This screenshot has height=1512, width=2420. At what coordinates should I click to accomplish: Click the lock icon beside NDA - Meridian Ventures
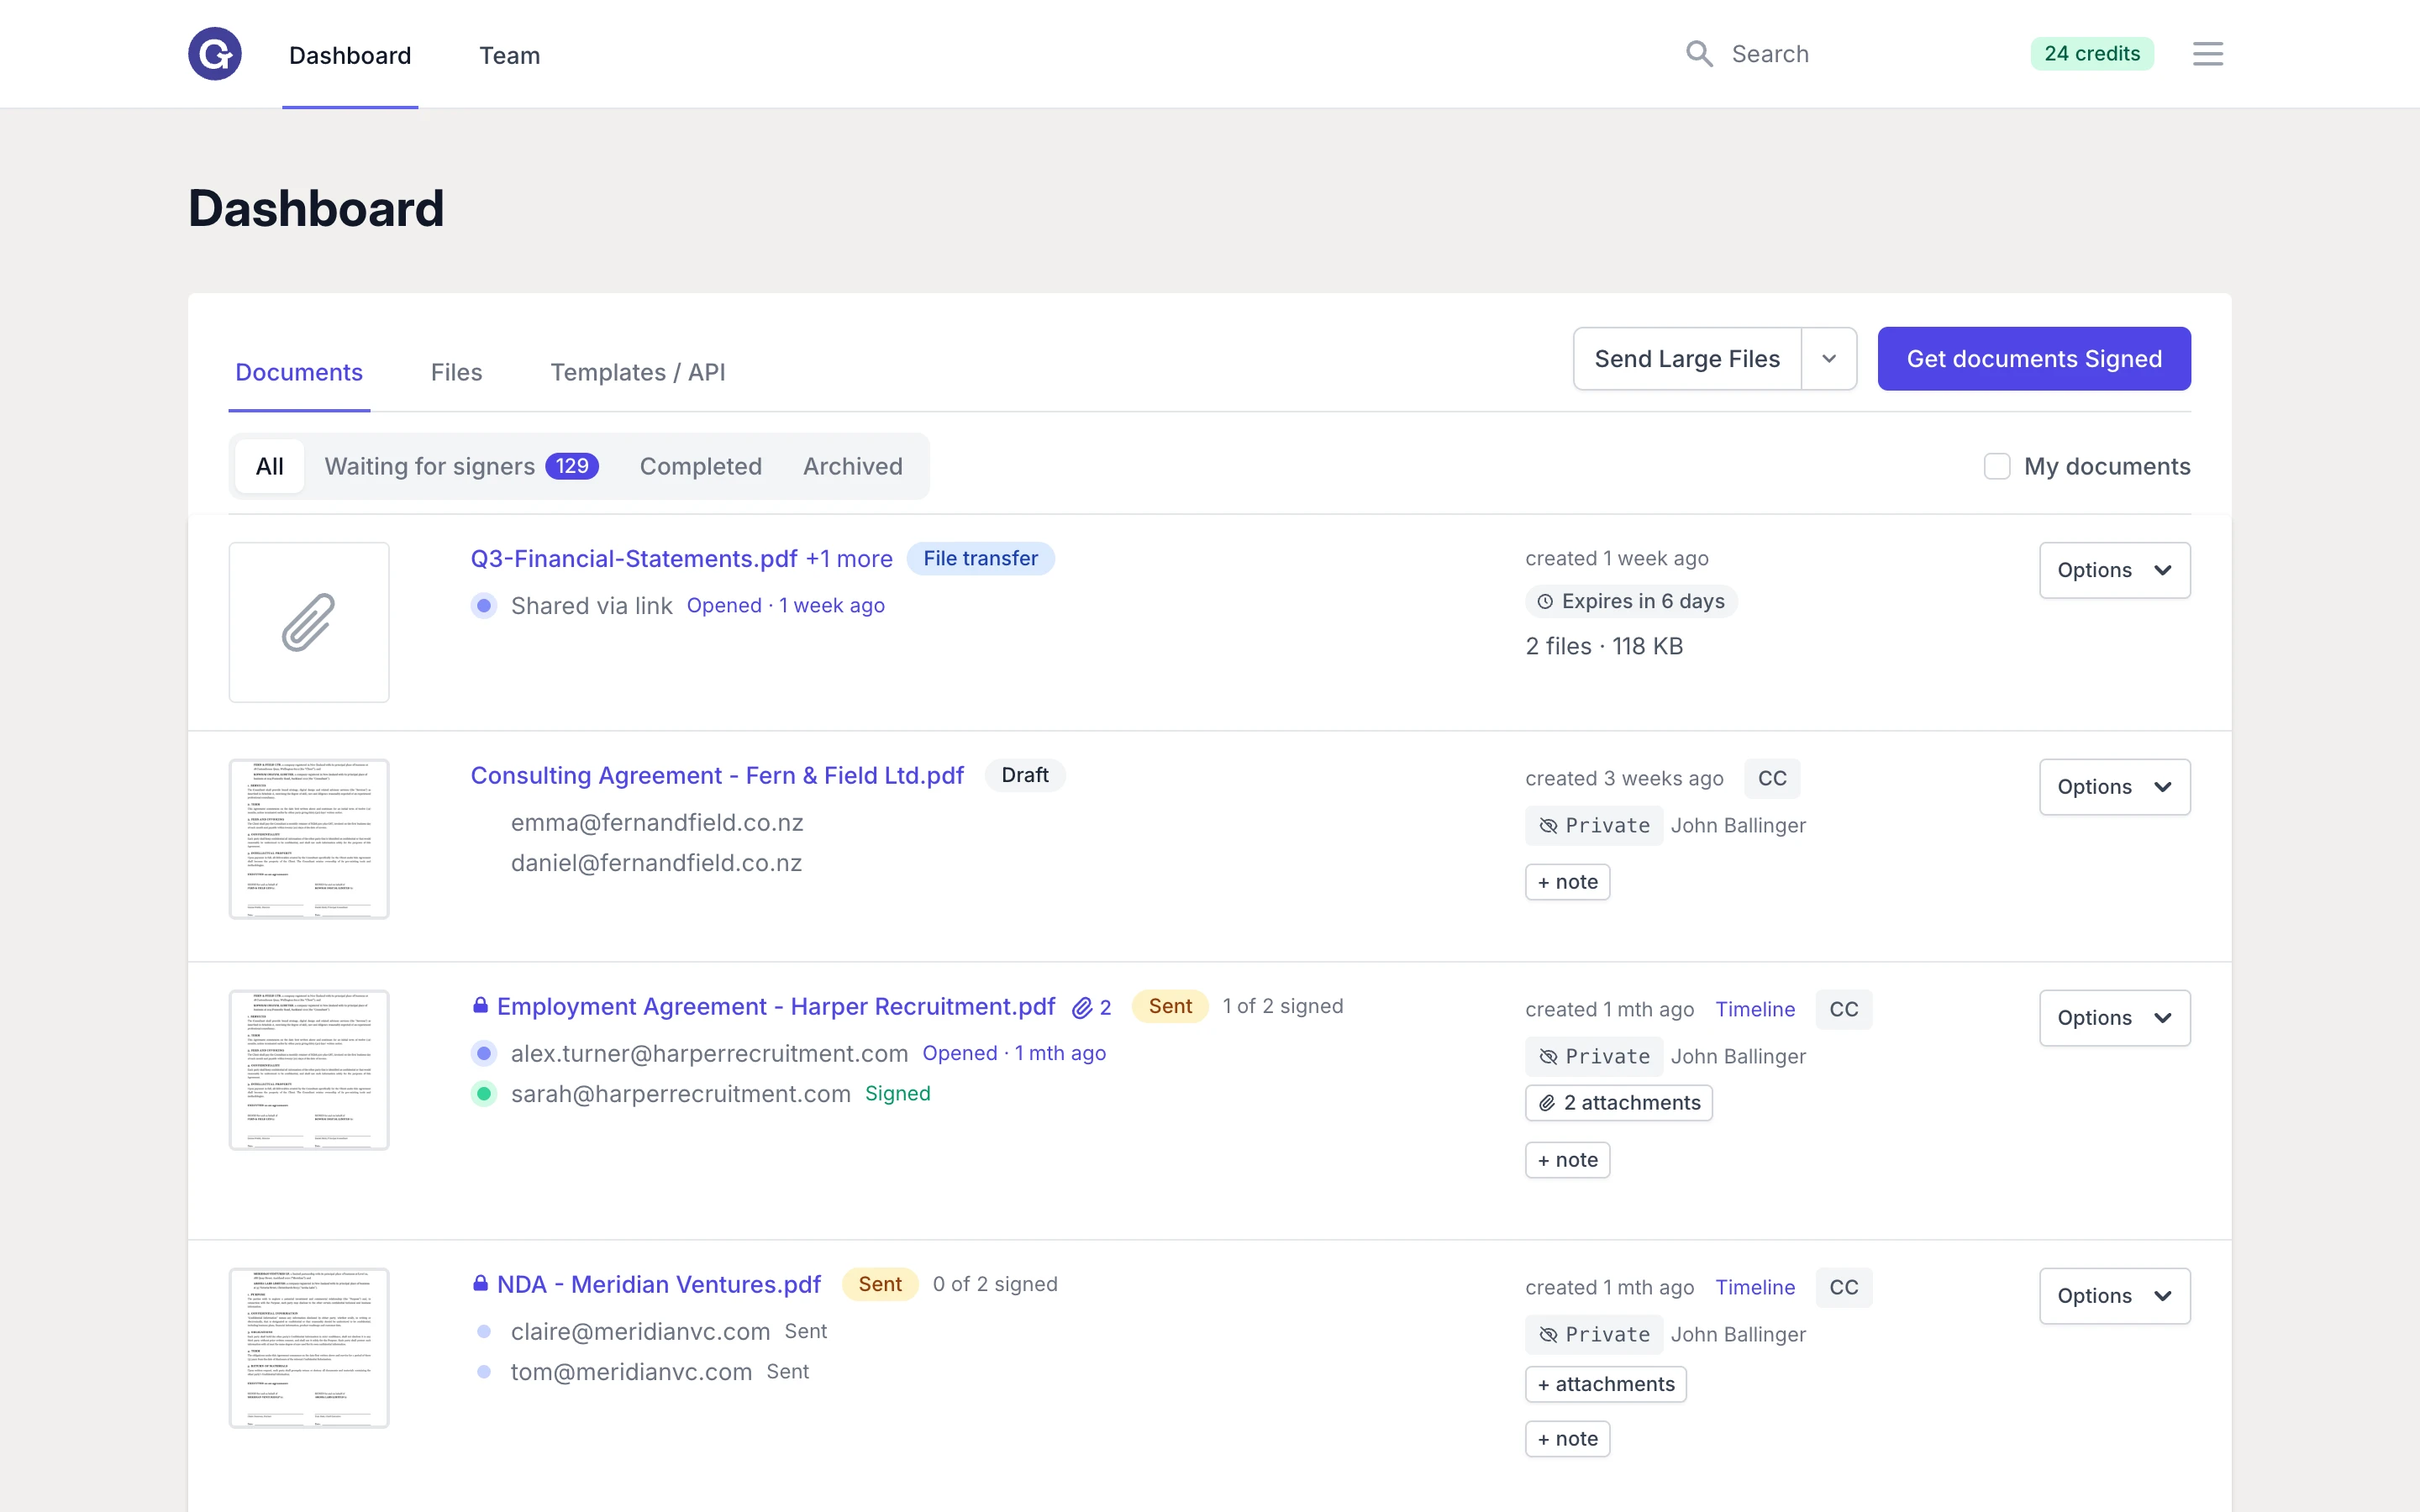(x=481, y=1283)
